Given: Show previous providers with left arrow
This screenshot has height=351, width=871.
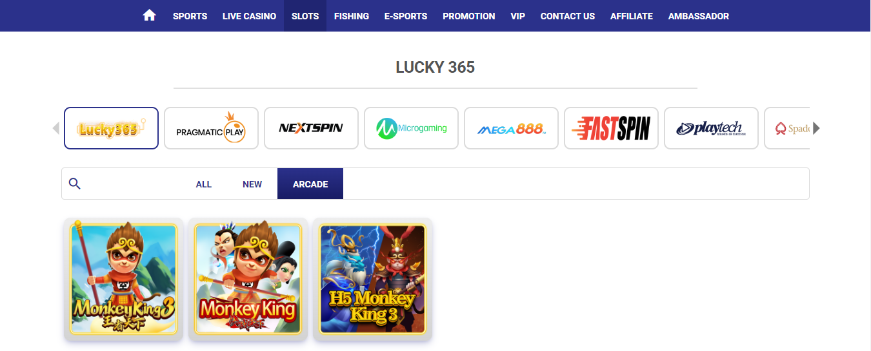Looking at the screenshot, I should [x=55, y=128].
